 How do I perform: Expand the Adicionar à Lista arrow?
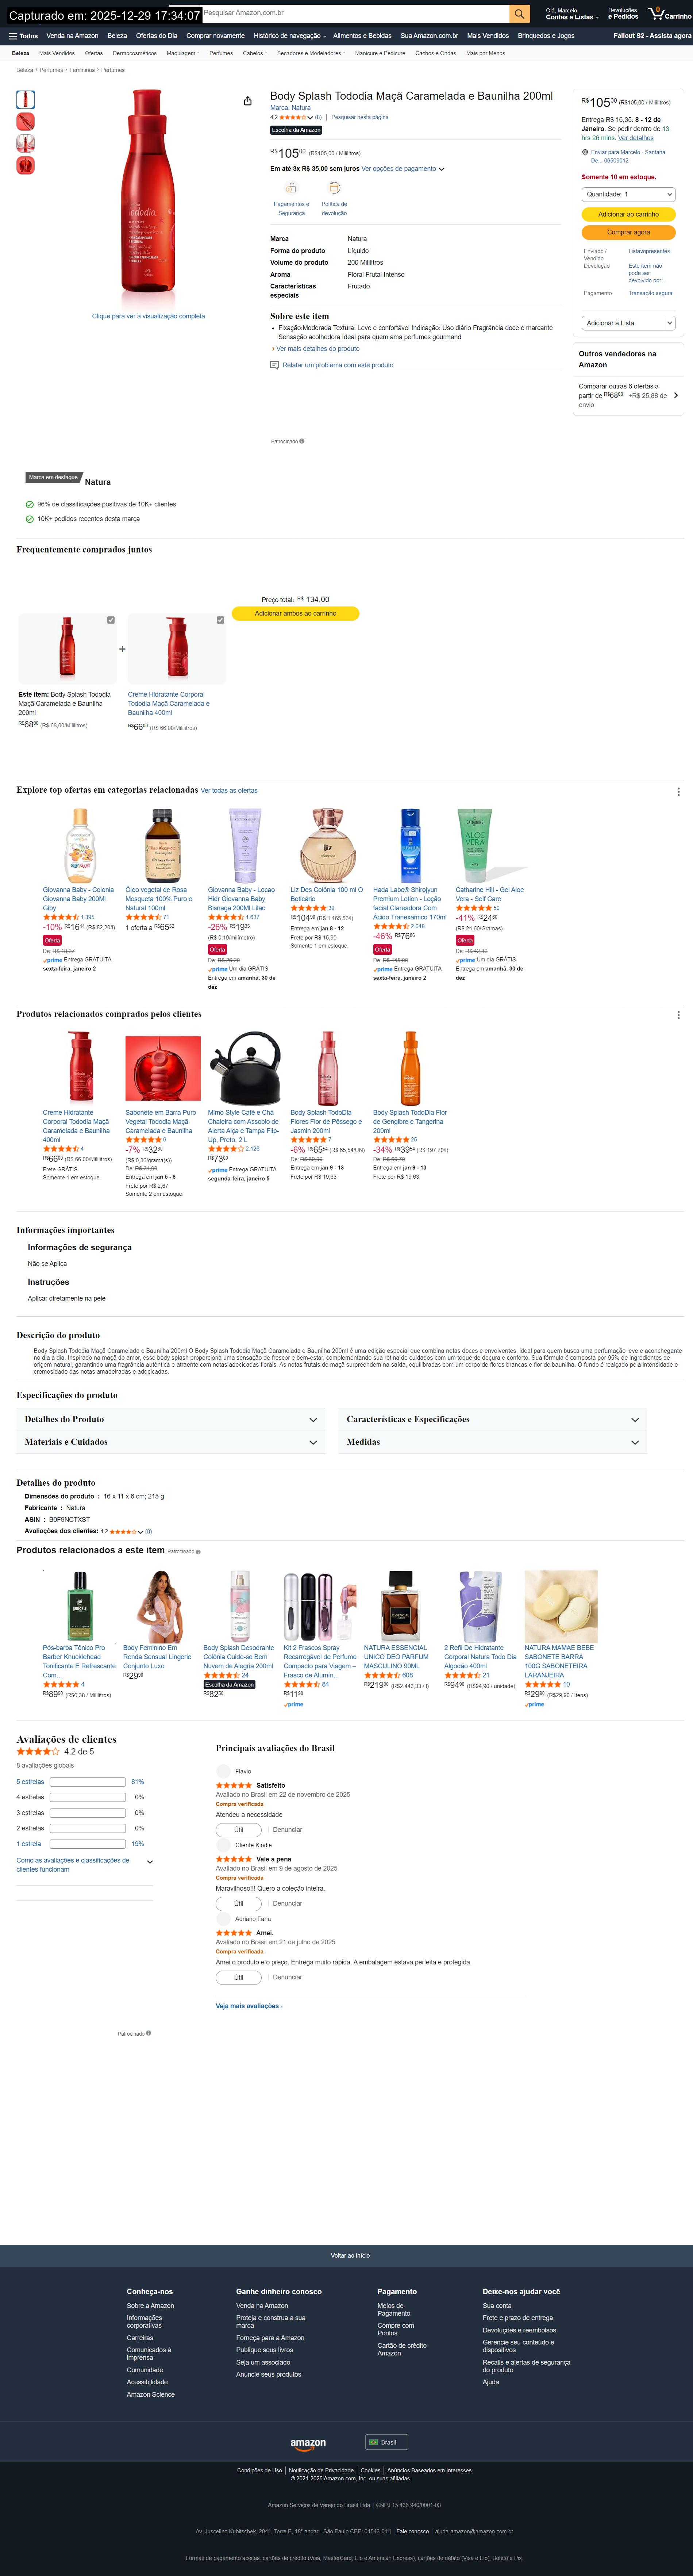click(x=669, y=323)
